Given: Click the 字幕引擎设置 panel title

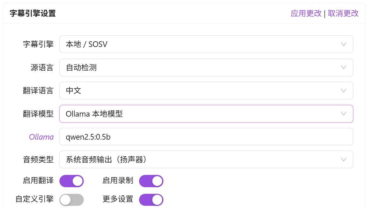Looking at the screenshot, I should click(x=33, y=13).
